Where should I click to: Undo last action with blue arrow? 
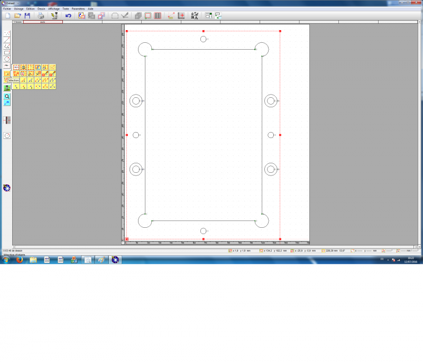tap(68, 16)
